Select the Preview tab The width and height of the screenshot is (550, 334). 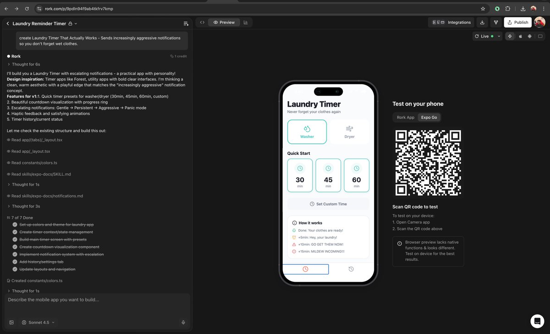tap(224, 22)
